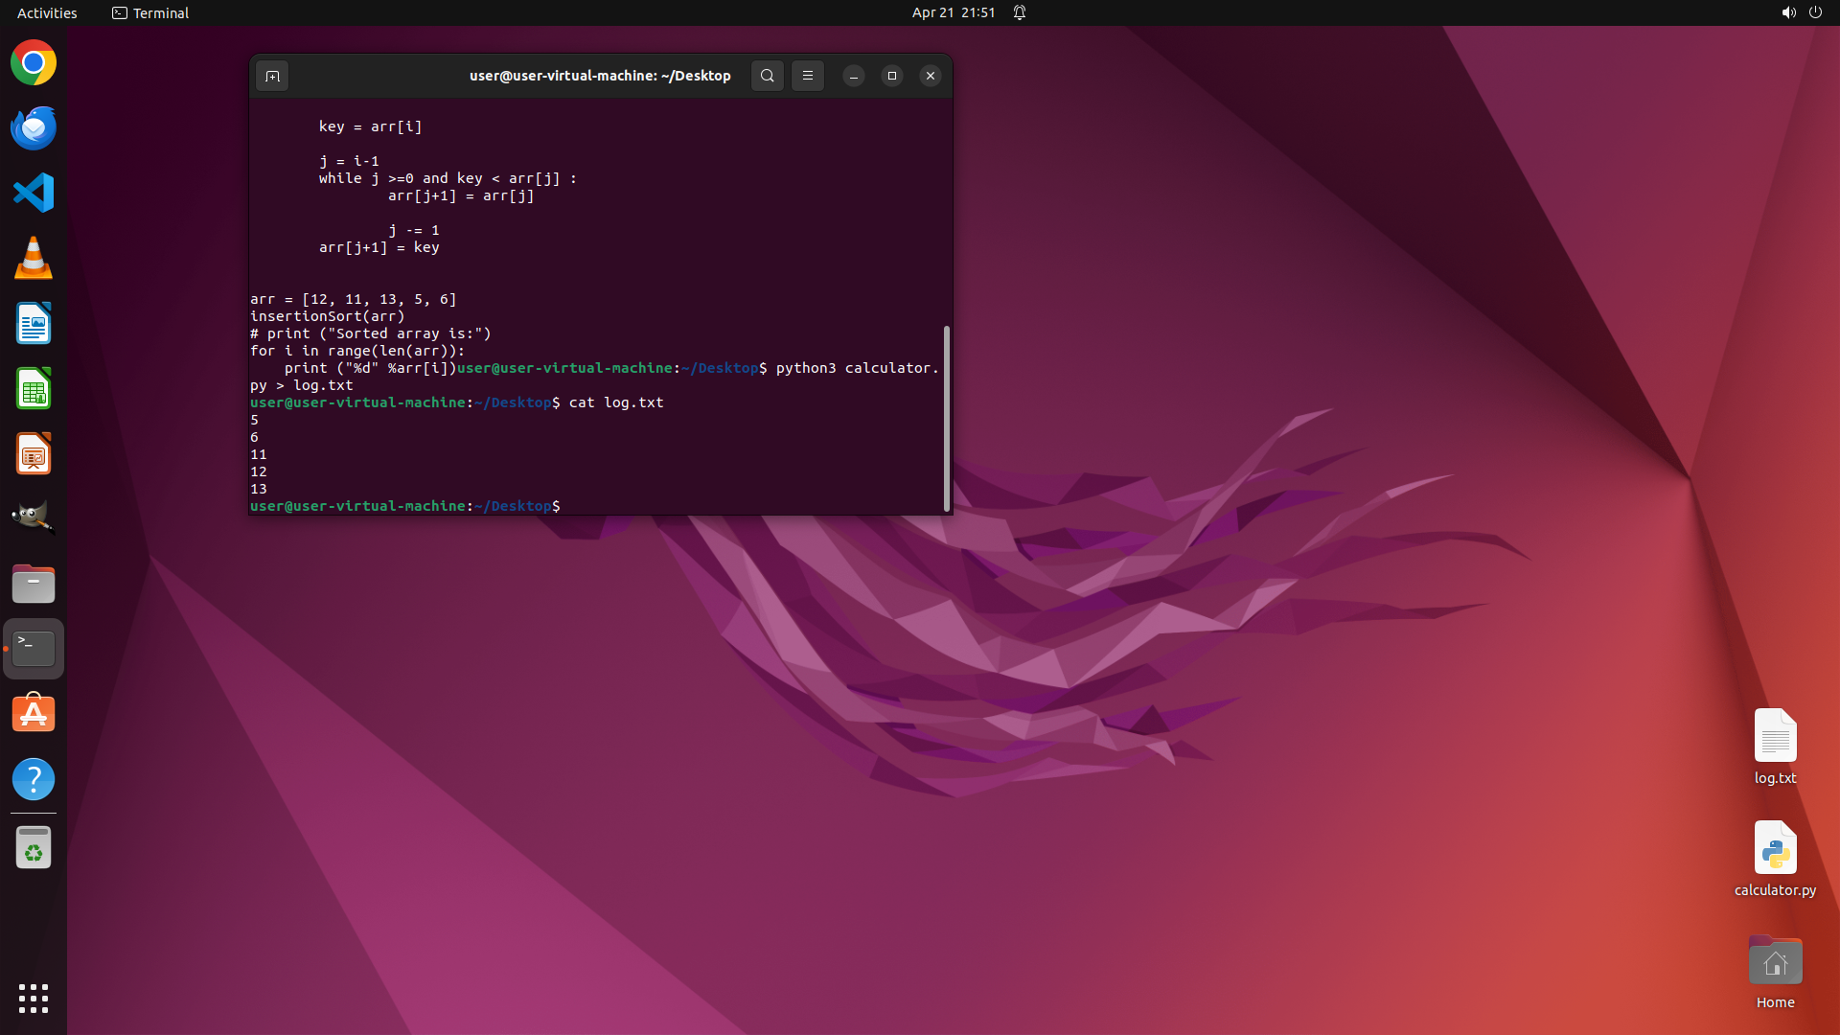Open the Files manager from dock
This screenshot has width=1840, height=1035.
(x=34, y=584)
